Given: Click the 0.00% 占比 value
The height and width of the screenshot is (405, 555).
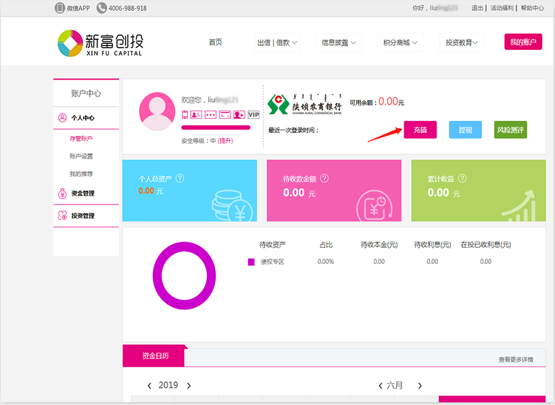Looking at the screenshot, I should (326, 261).
